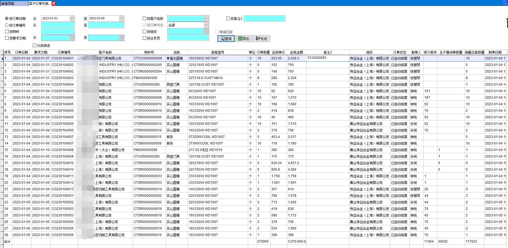
Task: Click the 按业务员 input box
Action: coord(188,38)
